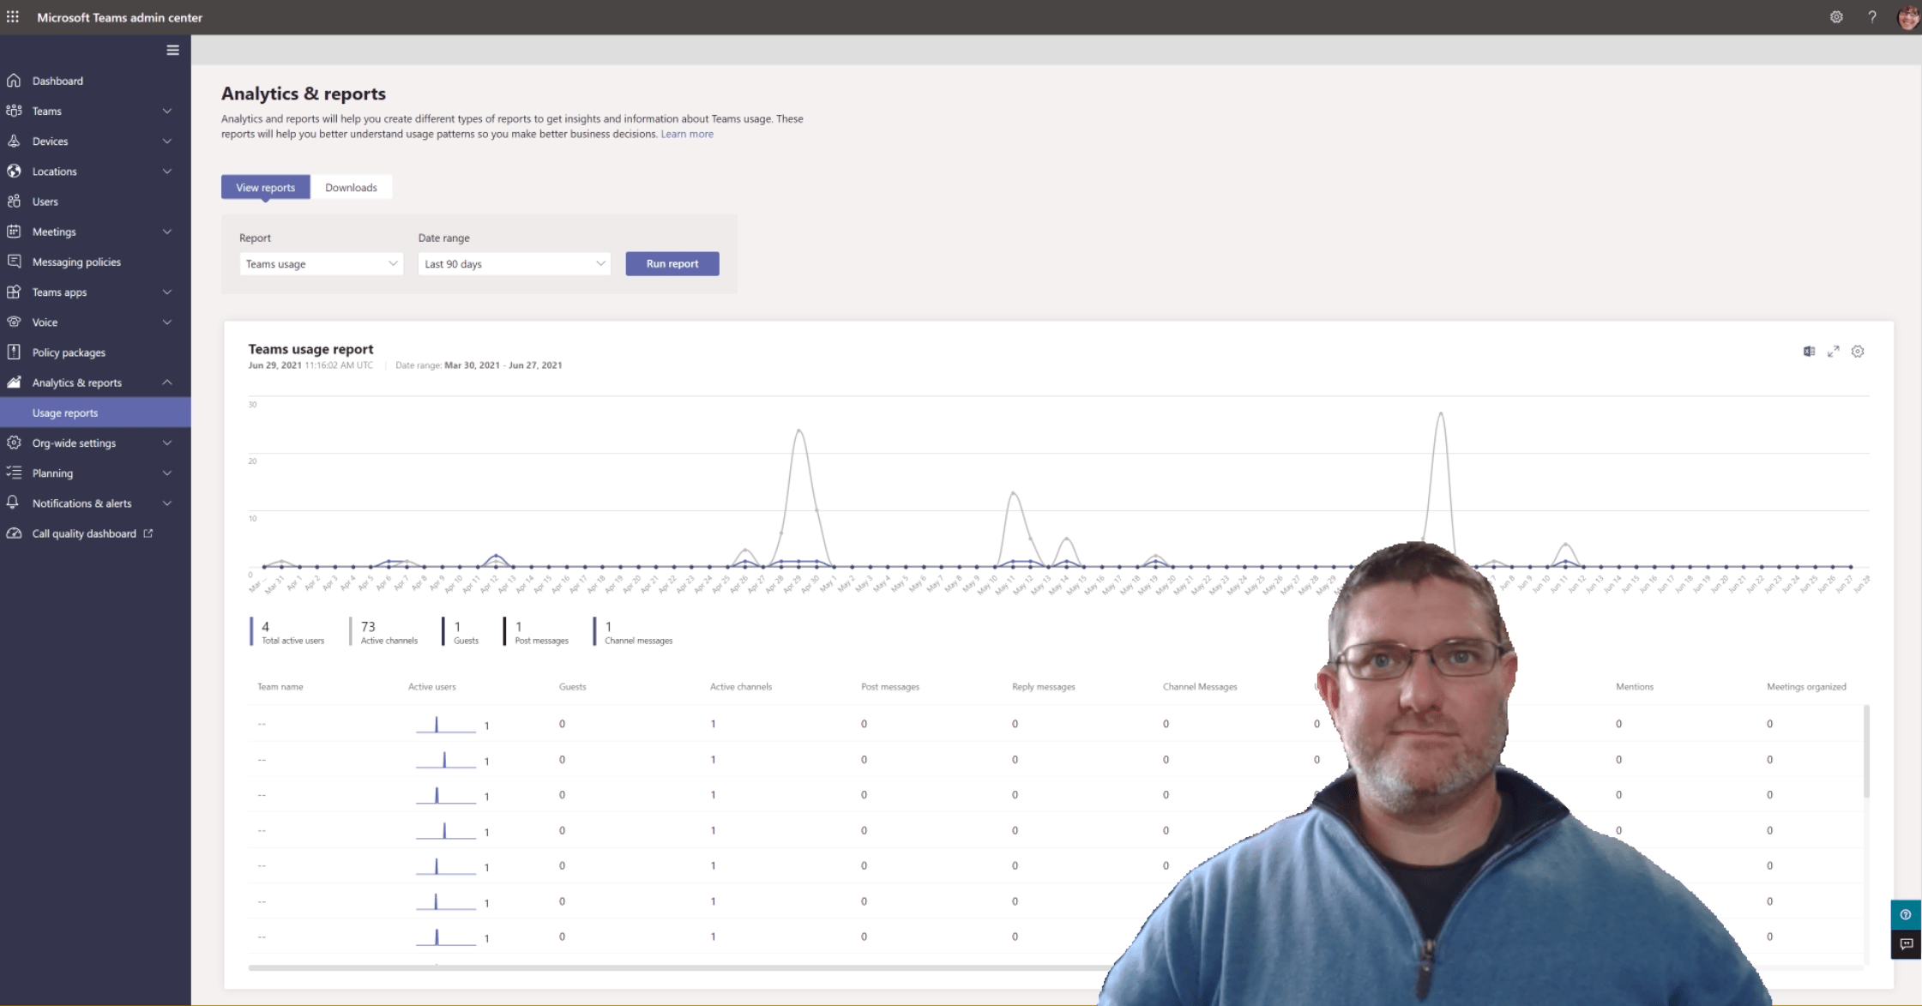
Task: Expand report to full screen
Action: 1833,352
